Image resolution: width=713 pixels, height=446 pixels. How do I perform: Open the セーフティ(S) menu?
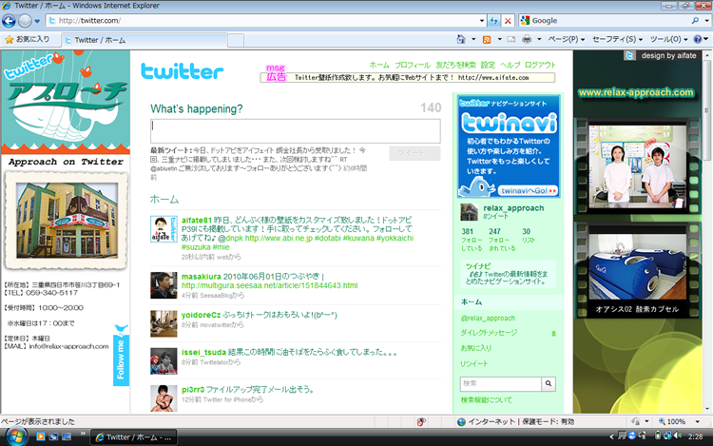coord(618,40)
